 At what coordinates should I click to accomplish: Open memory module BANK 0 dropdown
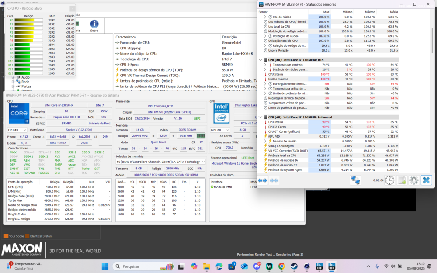pos(160,162)
